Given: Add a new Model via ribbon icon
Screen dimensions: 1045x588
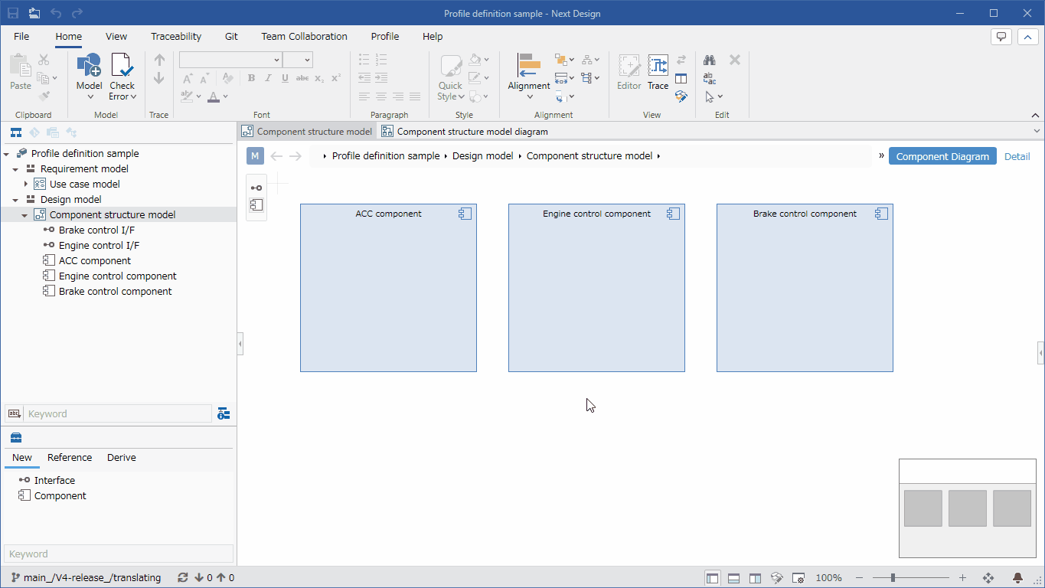Looking at the screenshot, I should click(x=89, y=66).
